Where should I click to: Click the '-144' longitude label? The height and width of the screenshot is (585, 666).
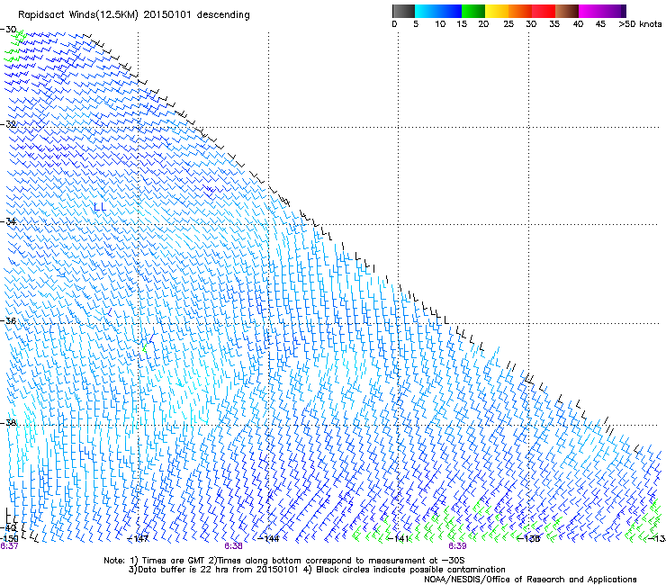(x=269, y=539)
